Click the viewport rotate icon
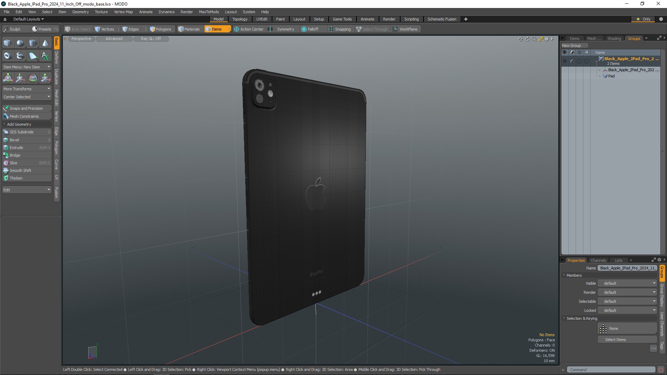Image resolution: width=667 pixels, height=375 pixels. (x=527, y=39)
